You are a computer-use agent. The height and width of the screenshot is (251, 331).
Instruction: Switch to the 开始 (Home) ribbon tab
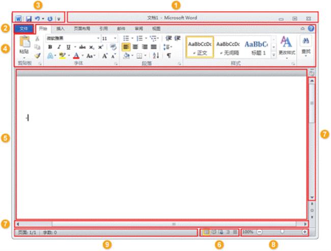43,29
